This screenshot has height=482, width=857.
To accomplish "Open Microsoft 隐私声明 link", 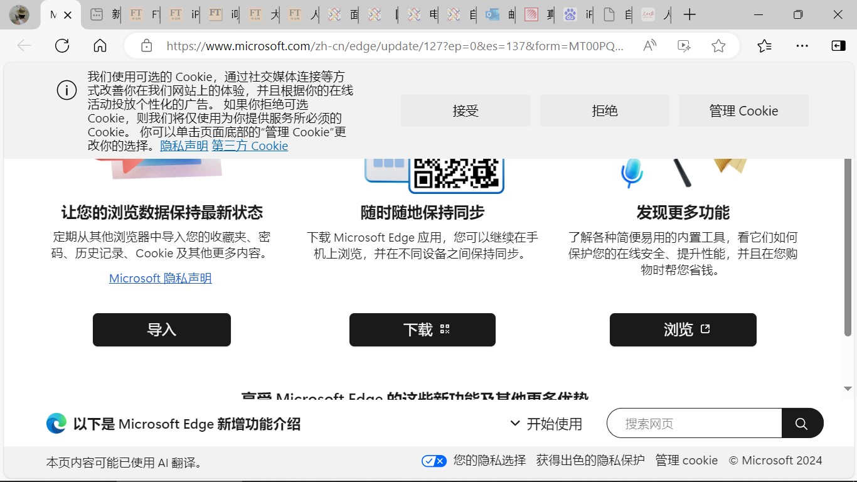I will coord(161,278).
